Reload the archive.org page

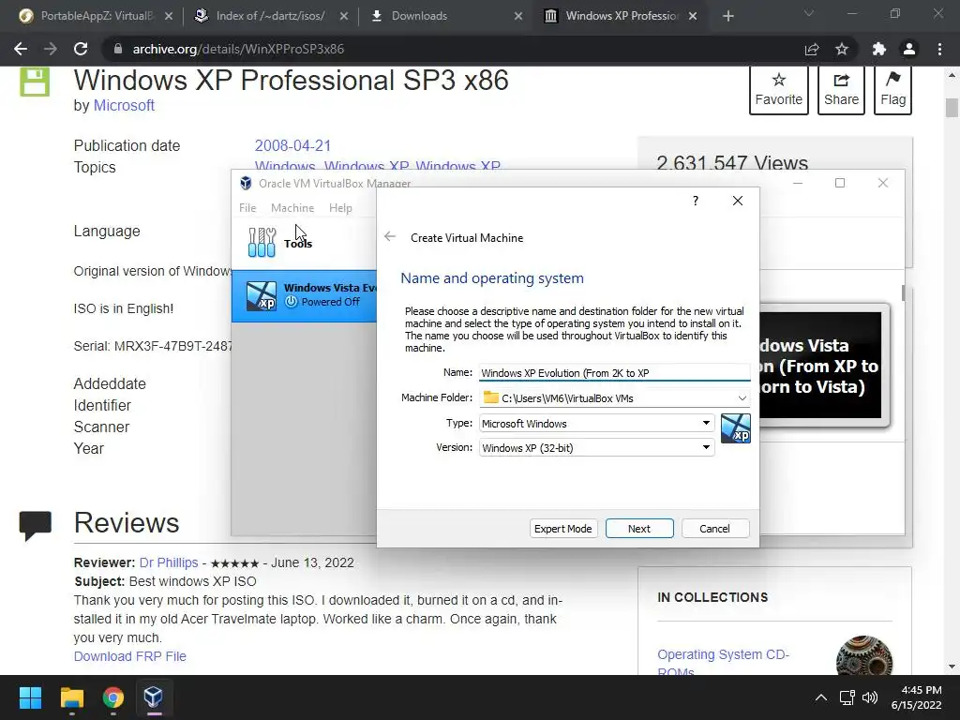point(81,49)
